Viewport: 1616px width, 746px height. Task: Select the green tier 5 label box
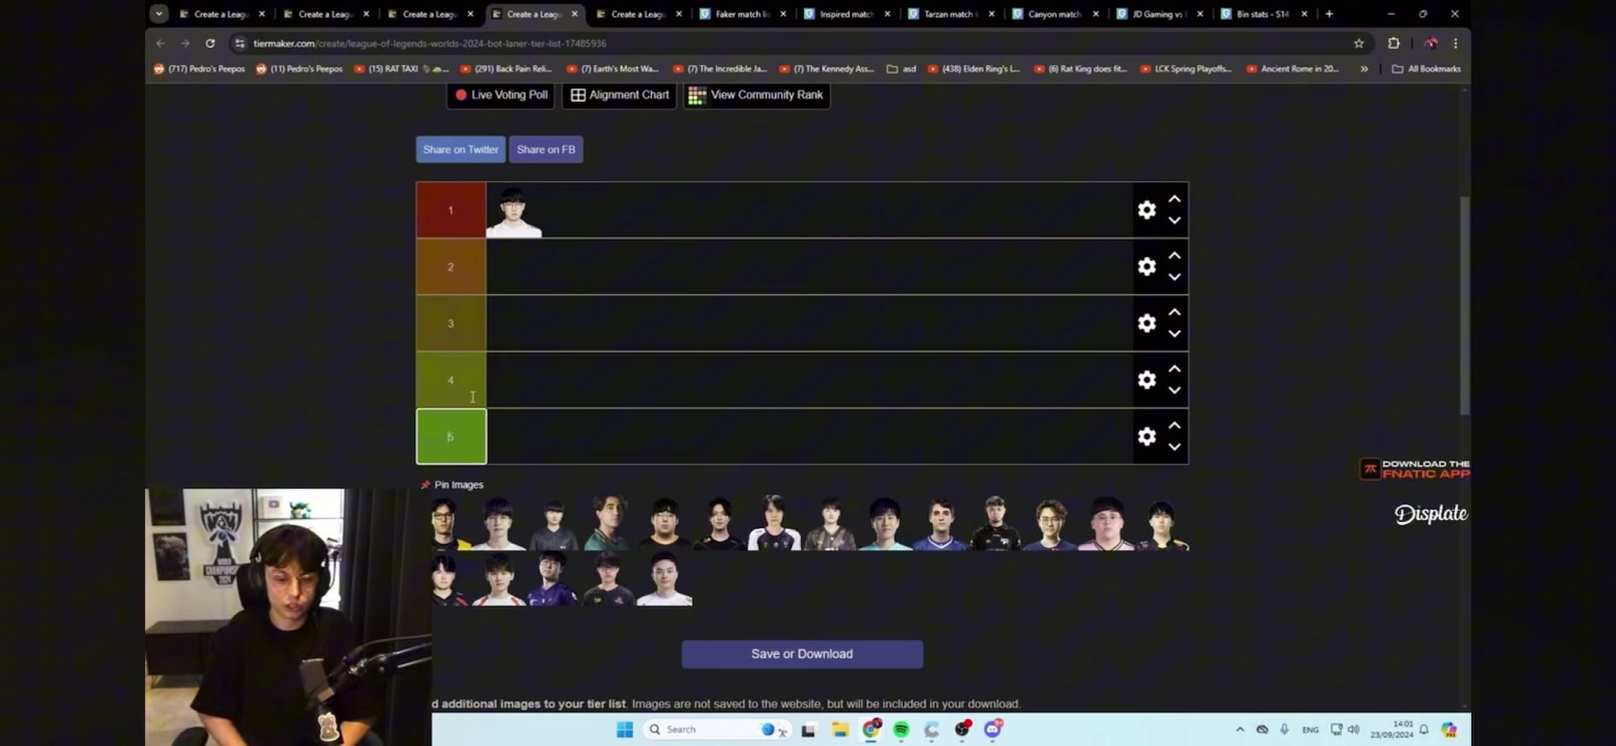(x=451, y=436)
